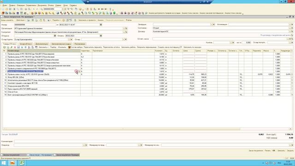
Task: Click Создать заказ поставщику СП button
Action: click(170, 47)
